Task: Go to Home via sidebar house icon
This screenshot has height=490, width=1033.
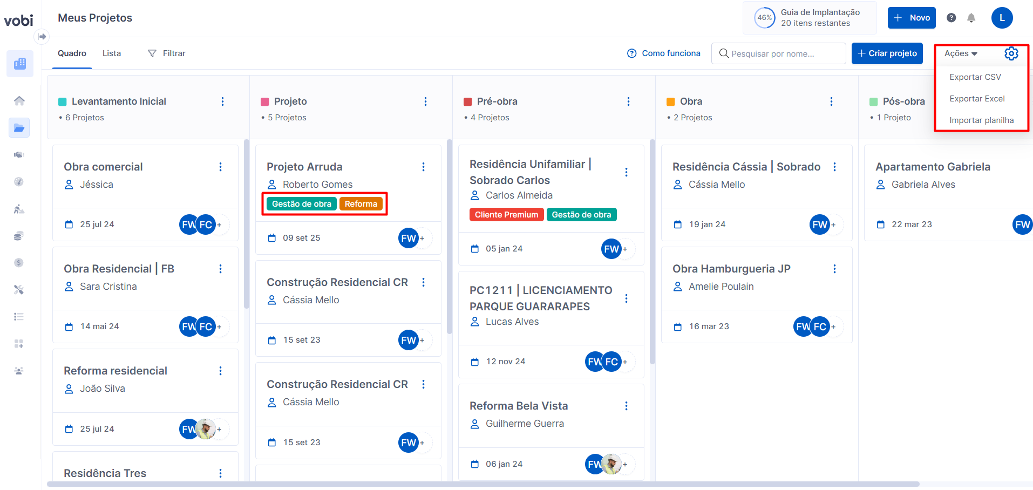Action: pyautogui.click(x=19, y=101)
